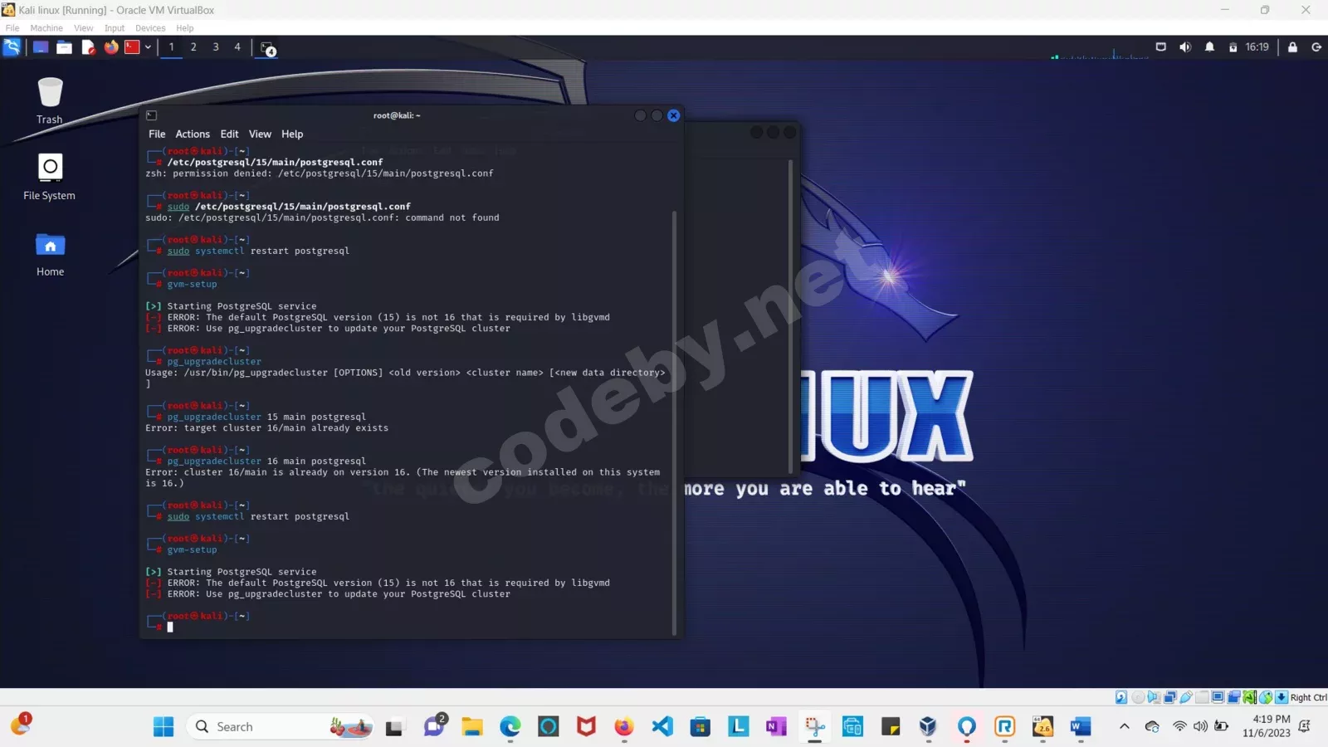The width and height of the screenshot is (1328, 747).
Task: Select the Trash desktop icon
Action: tap(50, 100)
